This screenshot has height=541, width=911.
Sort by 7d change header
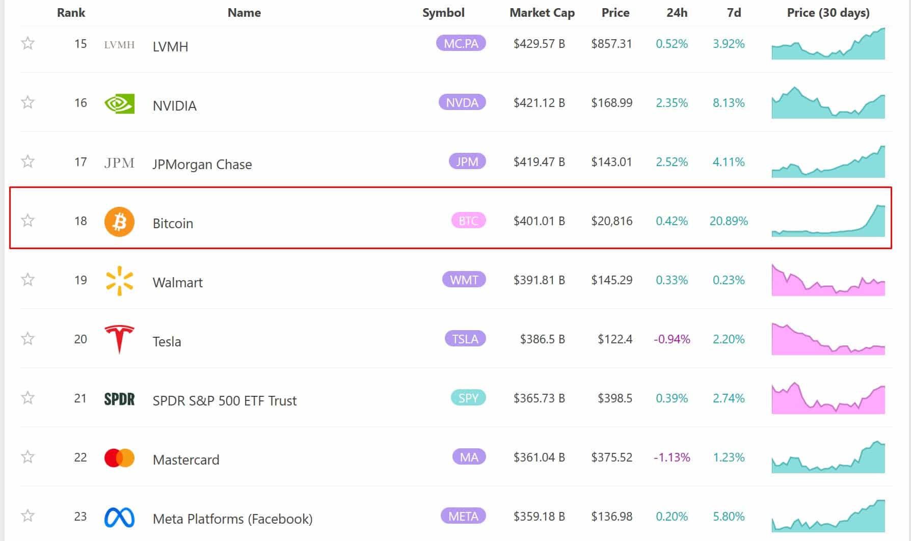[734, 13]
